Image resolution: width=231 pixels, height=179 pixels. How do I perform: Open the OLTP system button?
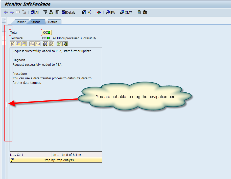(126, 12)
